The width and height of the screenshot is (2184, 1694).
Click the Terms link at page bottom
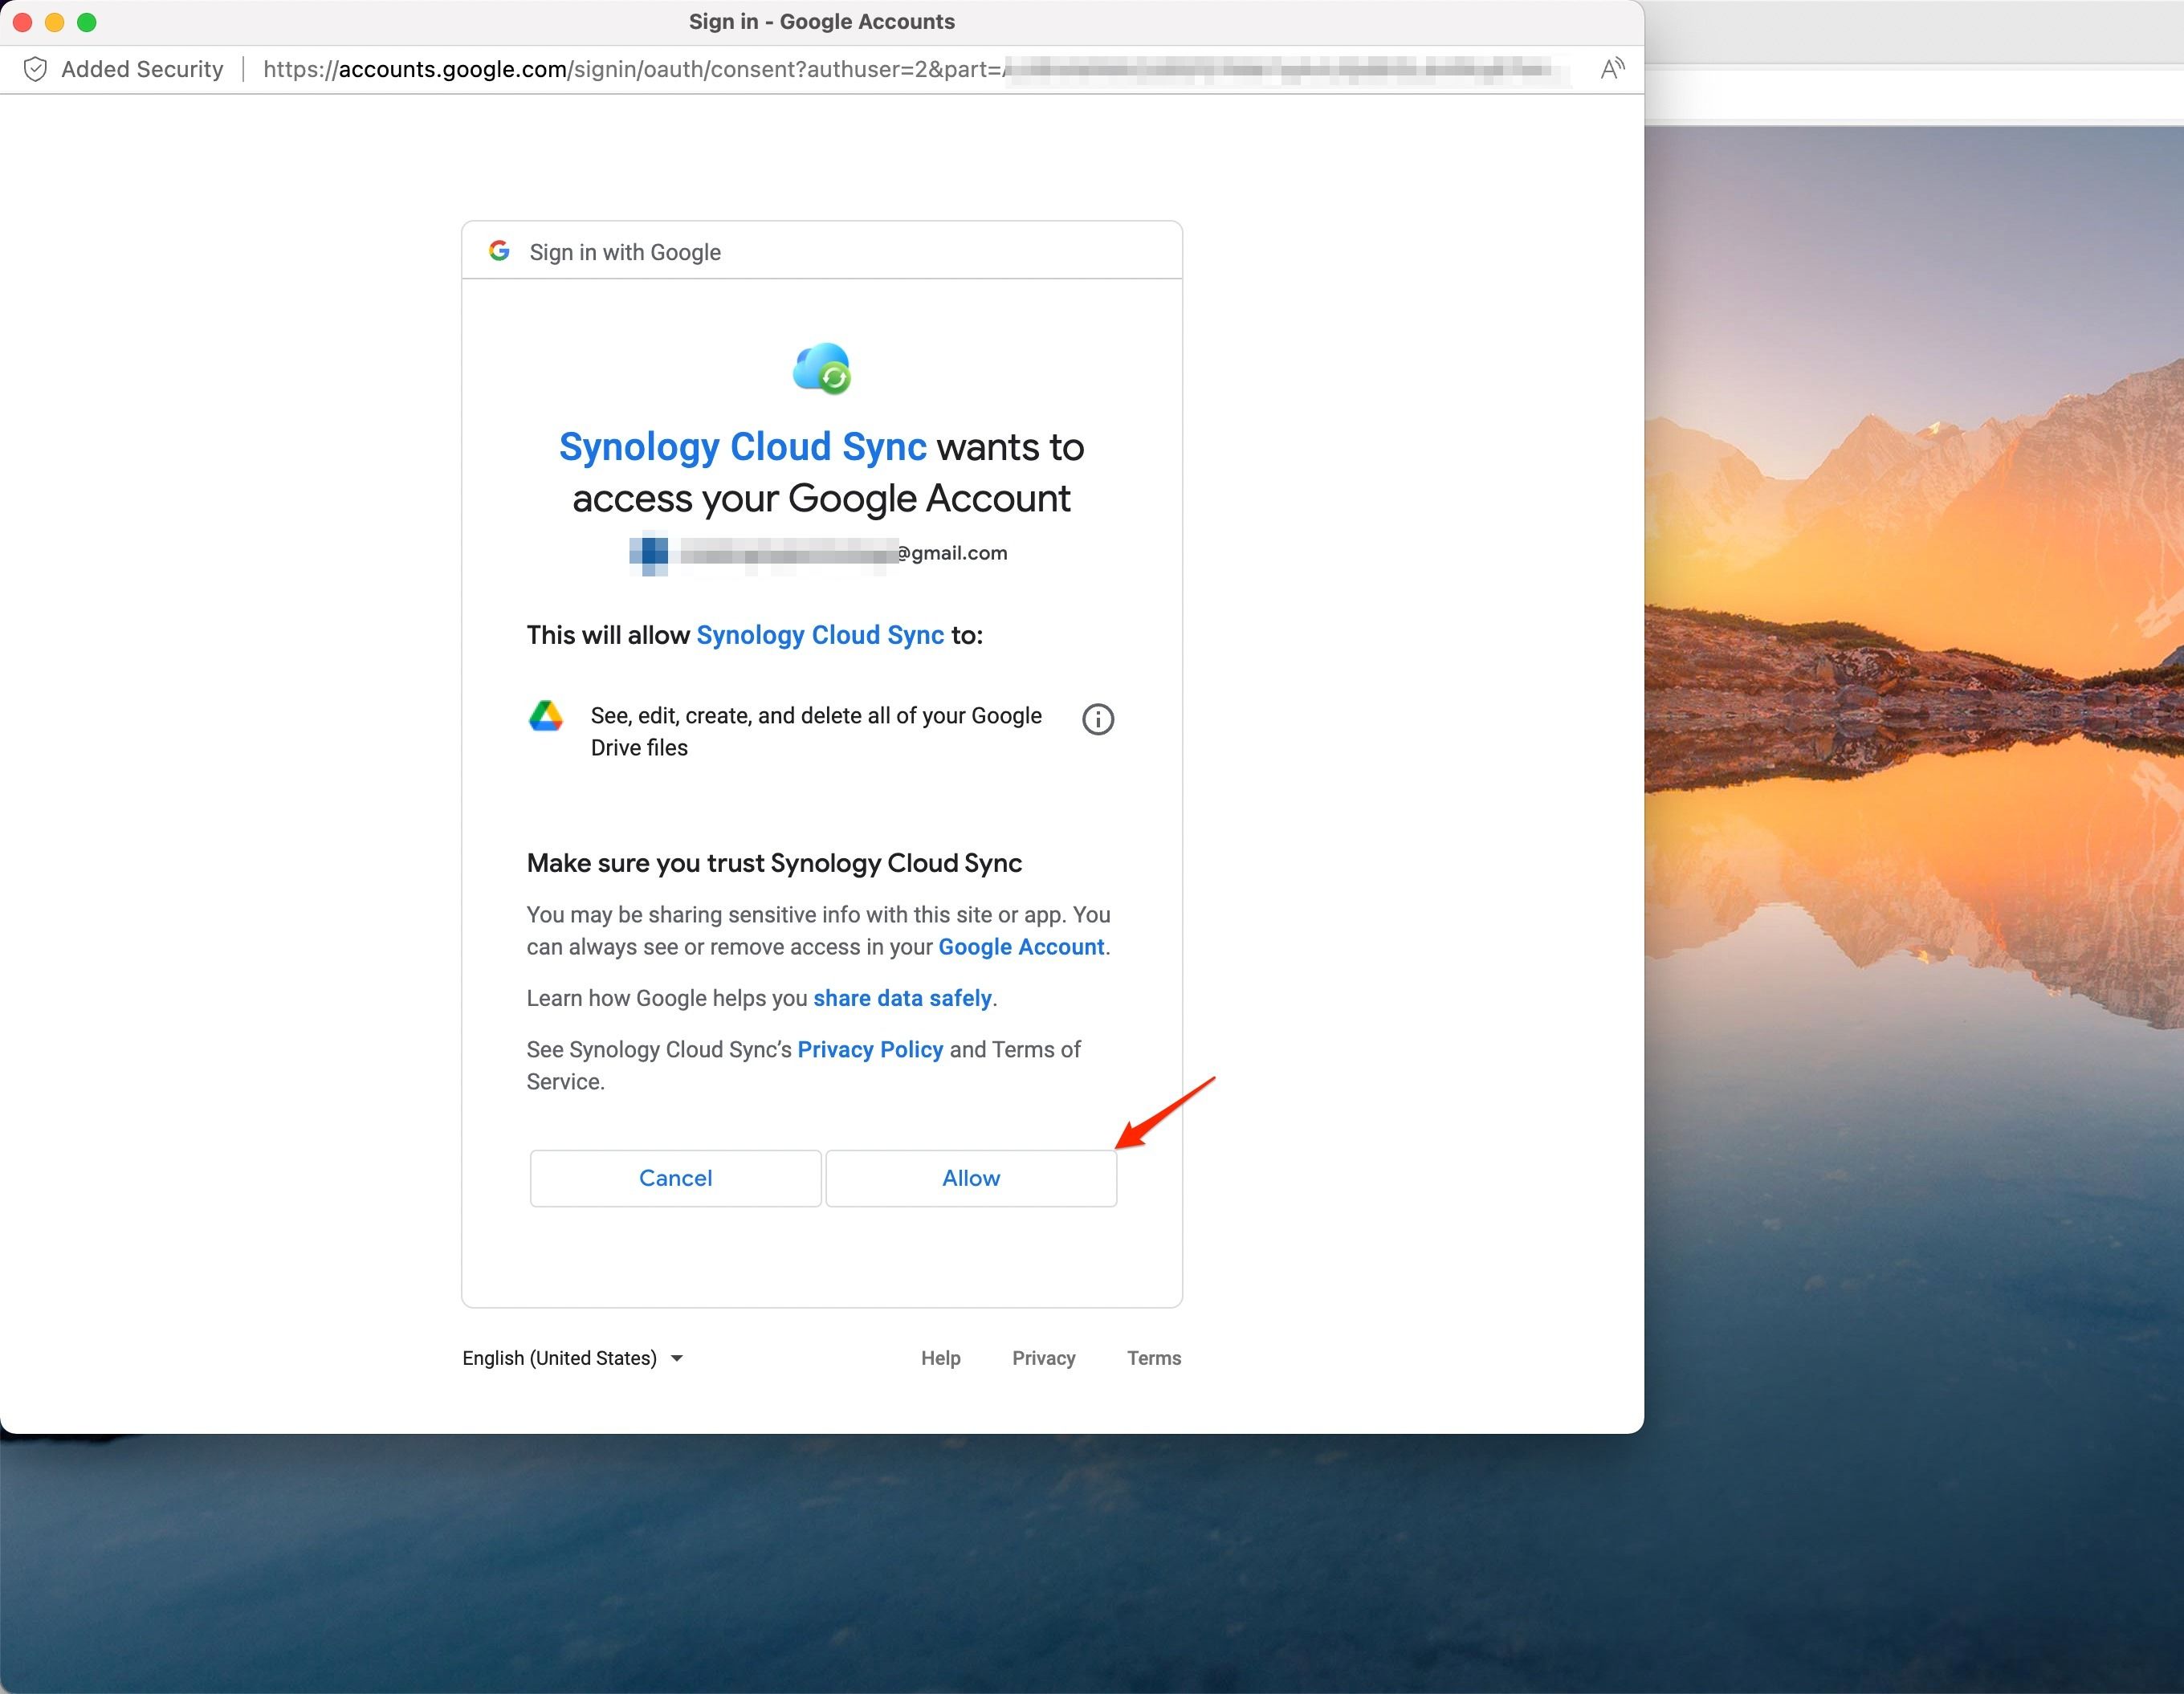1154,1358
